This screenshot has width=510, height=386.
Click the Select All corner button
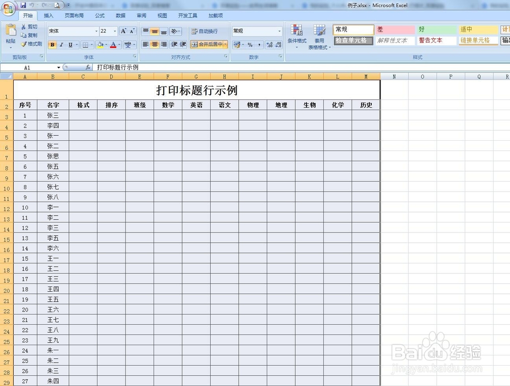(x=7, y=76)
